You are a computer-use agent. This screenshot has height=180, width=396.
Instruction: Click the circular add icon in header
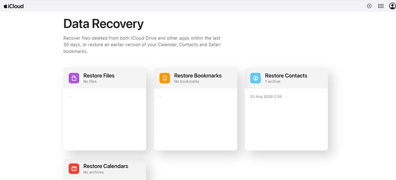[x=369, y=6]
